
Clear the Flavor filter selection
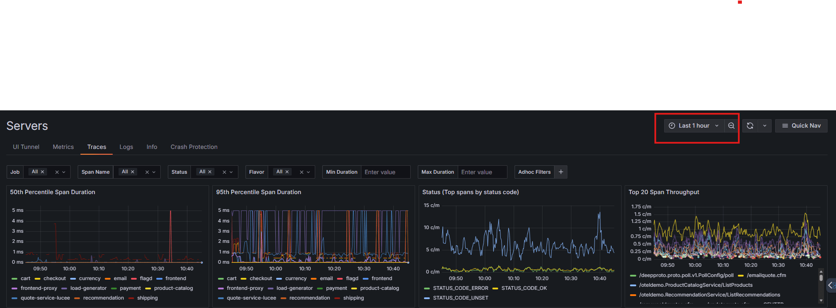pyautogui.click(x=301, y=172)
